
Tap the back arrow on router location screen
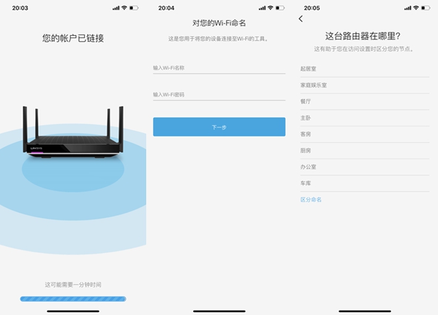300,18
